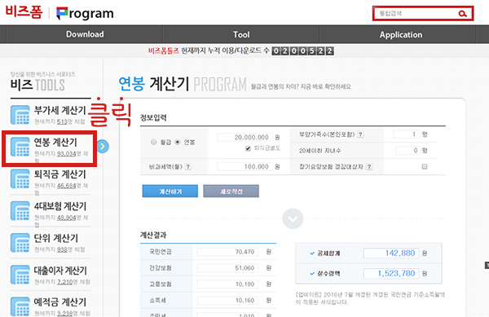
Task: Click help icon beside 부양가족수(본인포함)
Action: [x=360, y=134]
